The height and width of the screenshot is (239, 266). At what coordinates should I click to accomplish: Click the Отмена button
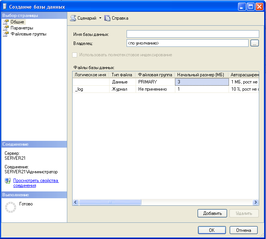click(244, 230)
